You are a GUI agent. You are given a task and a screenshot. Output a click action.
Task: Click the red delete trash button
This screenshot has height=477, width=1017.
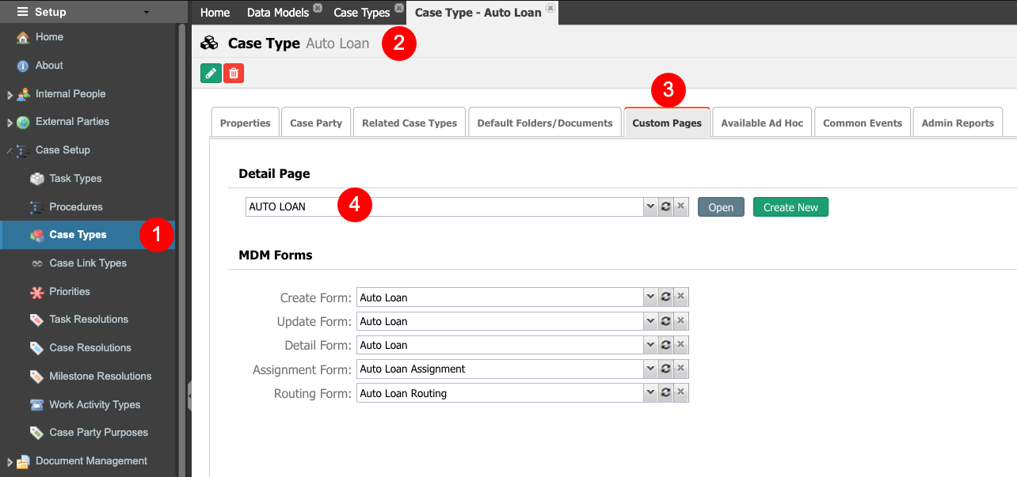(x=234, y=74)
